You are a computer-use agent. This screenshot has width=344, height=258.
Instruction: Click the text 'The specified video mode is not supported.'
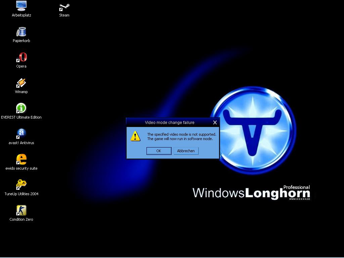pos(182,134)
